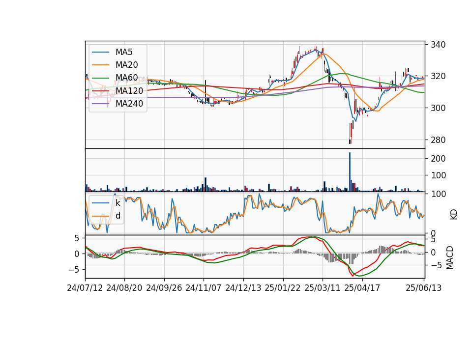Click the 25/06/13 date axis label
Image resolution: width=472 pixels, height=339 pixels.
tap(423, 288)
